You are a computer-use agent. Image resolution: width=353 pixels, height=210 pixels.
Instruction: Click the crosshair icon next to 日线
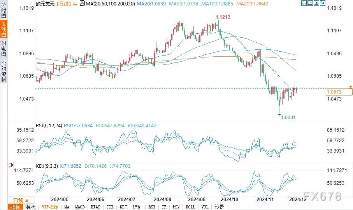tap(75, 3)
